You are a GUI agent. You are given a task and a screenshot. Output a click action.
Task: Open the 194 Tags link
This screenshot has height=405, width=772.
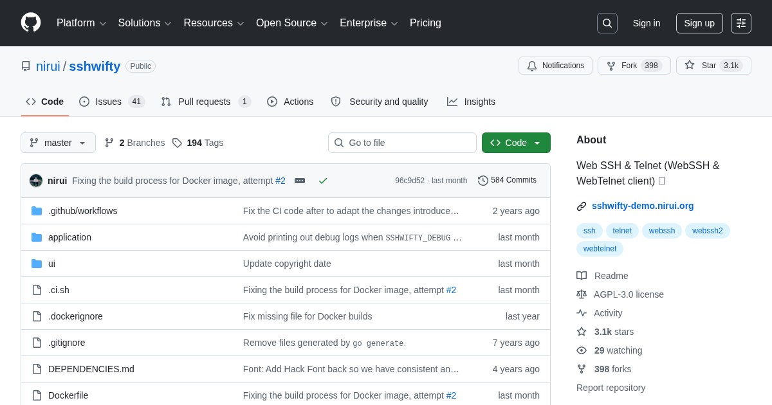pos(198,143)
